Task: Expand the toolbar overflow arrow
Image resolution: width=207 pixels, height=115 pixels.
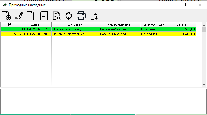Action: 204,20
